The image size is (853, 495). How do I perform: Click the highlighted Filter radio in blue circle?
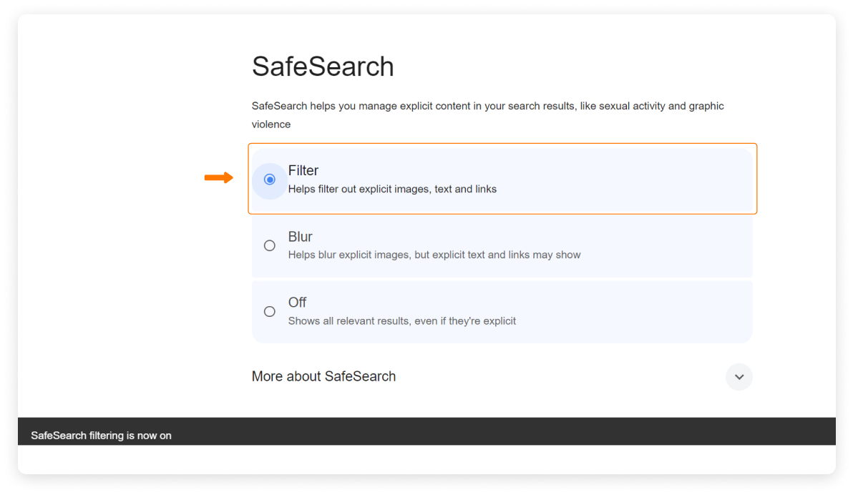coord(269,180)
